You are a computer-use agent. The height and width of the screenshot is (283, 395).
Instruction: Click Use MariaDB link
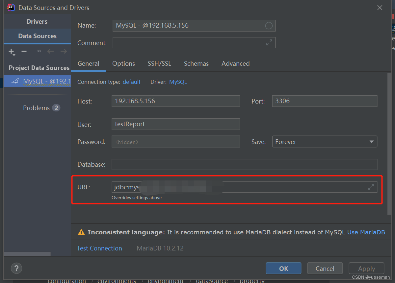click(x=366, y=232)
